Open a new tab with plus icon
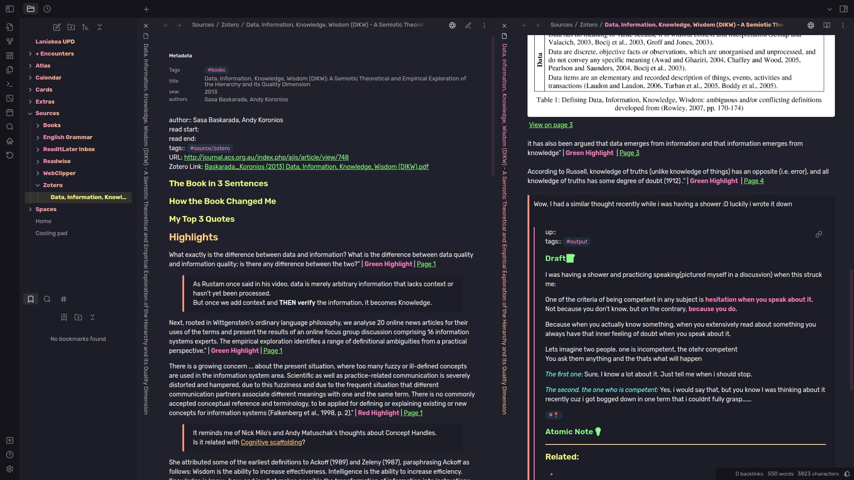 pyautogui.click(x=146, y=9)
